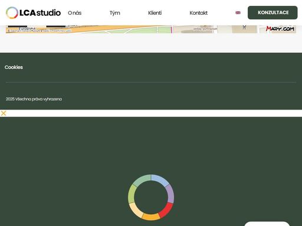Click the X marker on the map
The height and width of the screenshot is (226, 302).
pos(244,27)
